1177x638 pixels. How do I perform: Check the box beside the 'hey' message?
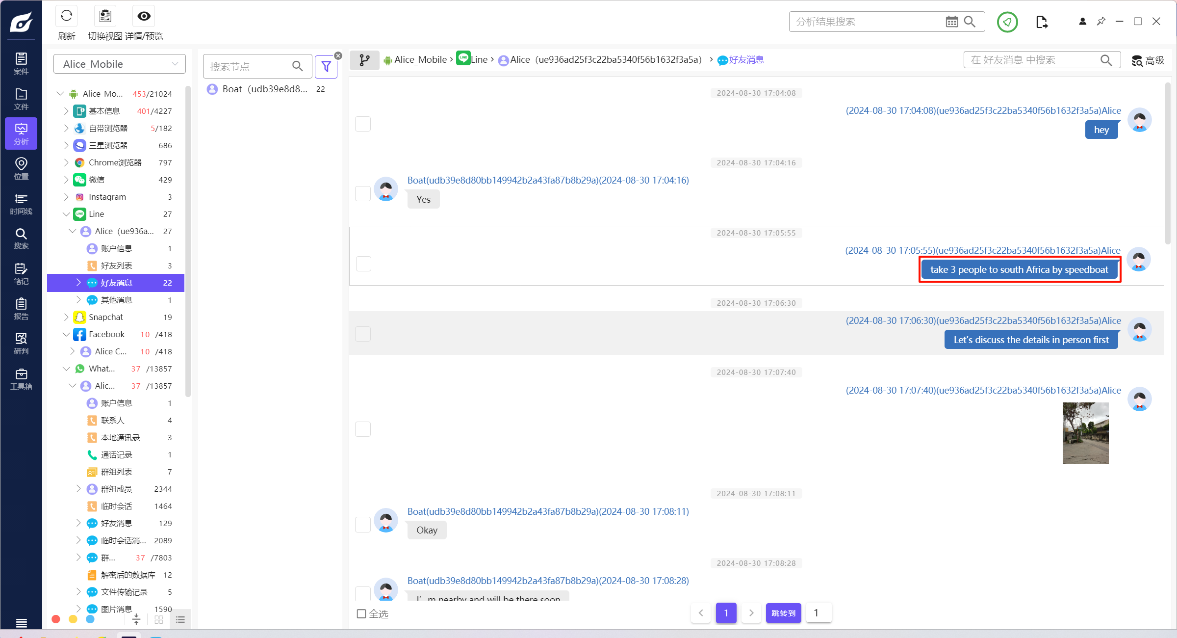click(363, 124)
